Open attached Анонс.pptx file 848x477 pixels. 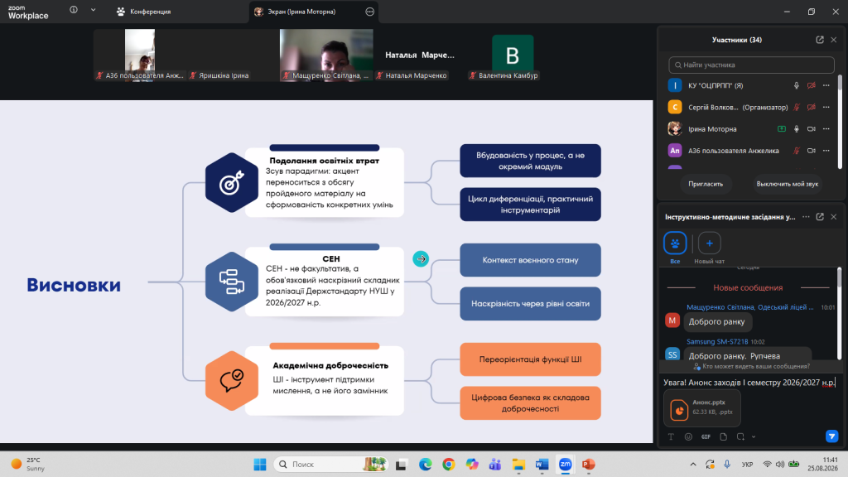pyautogui.click(x=702, y=408)
